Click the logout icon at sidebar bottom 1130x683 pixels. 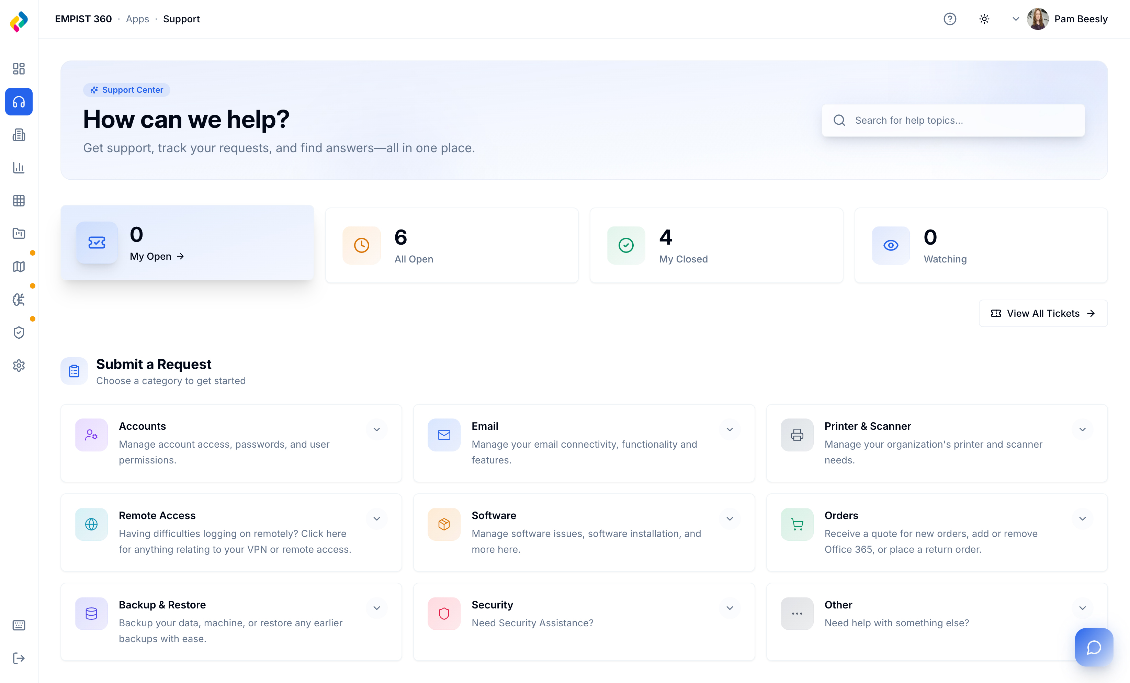click(x=19, y=658)
